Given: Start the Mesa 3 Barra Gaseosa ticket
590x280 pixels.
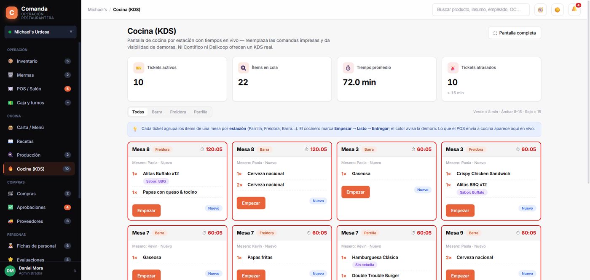Looking at the screenshot, I should pos(355,192).
